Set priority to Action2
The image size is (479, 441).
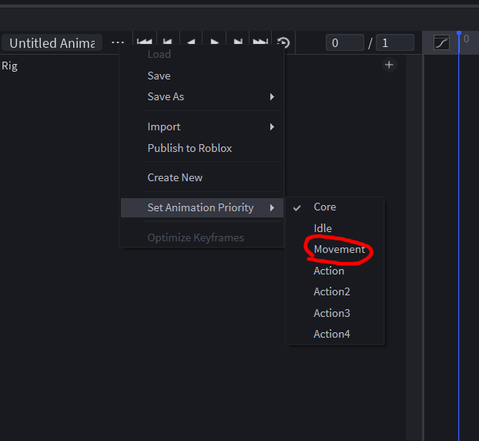tap(334, 291)
